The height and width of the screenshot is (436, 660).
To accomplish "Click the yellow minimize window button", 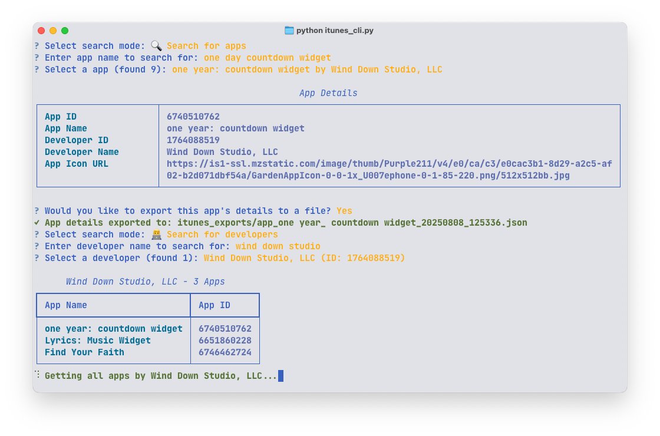I will click(53, 30).
